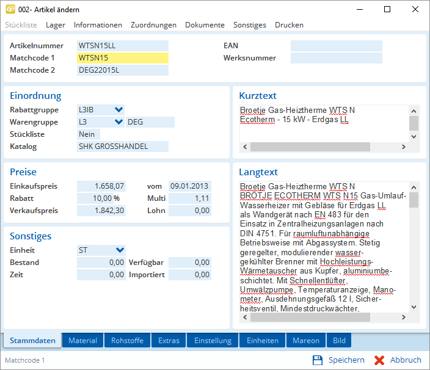Click Kurztext scroll down arrow

(414, 136)
